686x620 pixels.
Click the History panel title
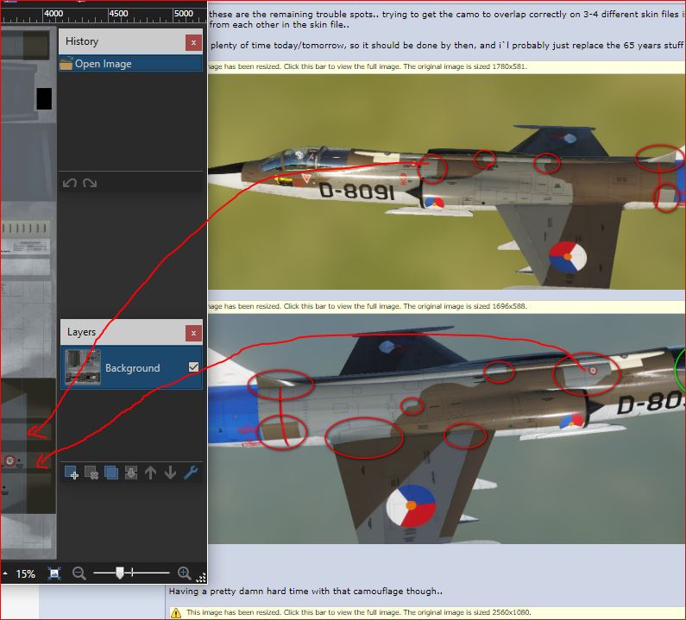point(82,41)
